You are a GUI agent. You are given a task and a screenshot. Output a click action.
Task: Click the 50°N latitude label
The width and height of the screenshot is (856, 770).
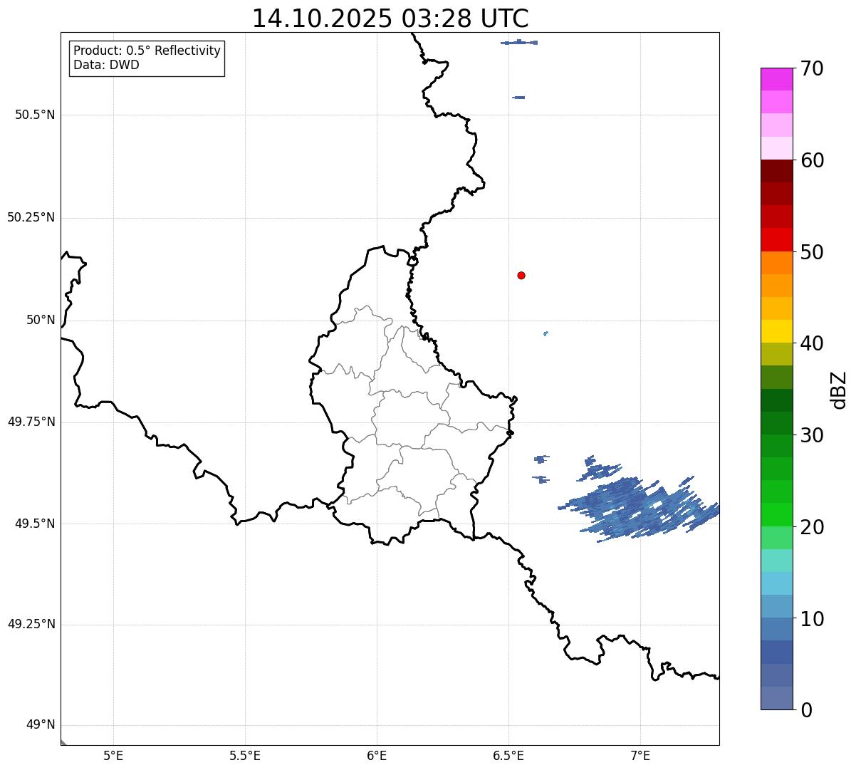coord(41,320)
